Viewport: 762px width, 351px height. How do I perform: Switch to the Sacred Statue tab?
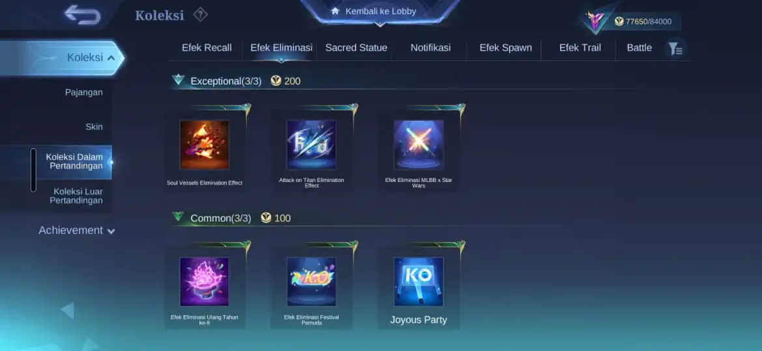(x=356, y=48)
